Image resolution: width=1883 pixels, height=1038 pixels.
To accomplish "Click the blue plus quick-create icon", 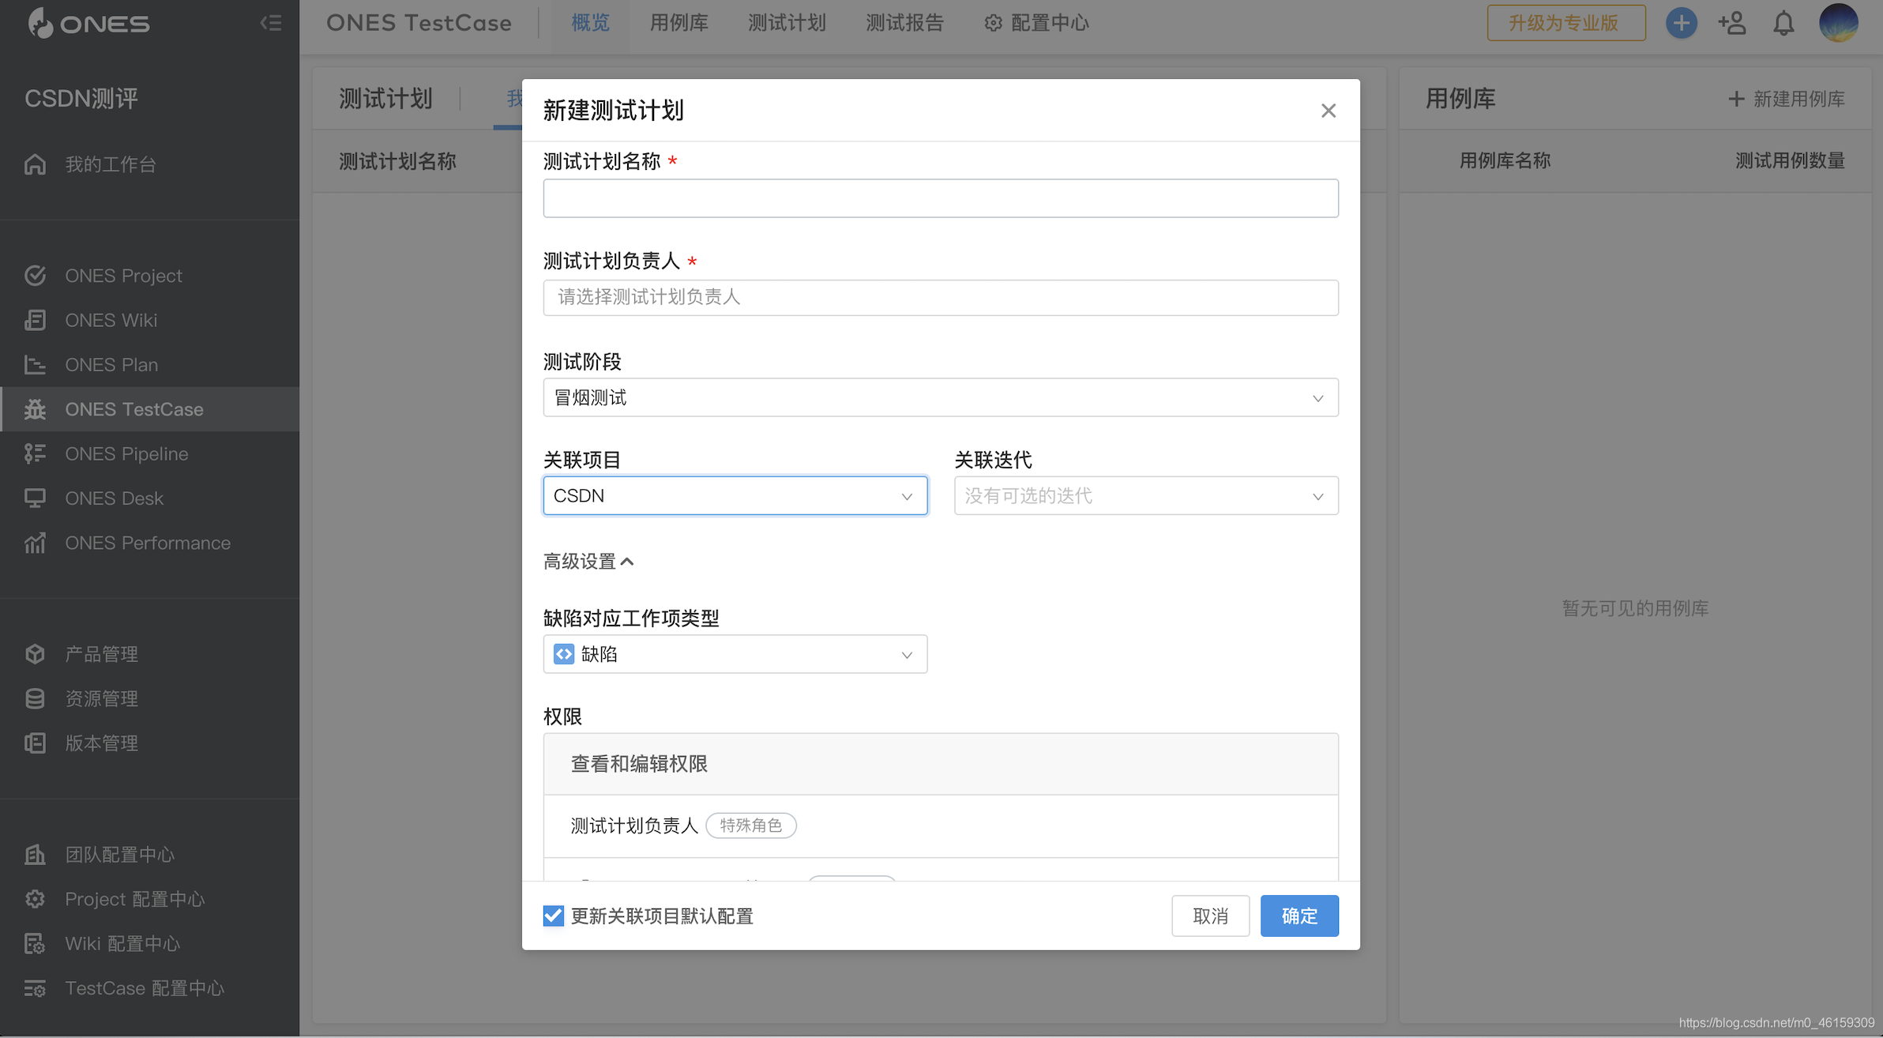I will coord(1682,23).
